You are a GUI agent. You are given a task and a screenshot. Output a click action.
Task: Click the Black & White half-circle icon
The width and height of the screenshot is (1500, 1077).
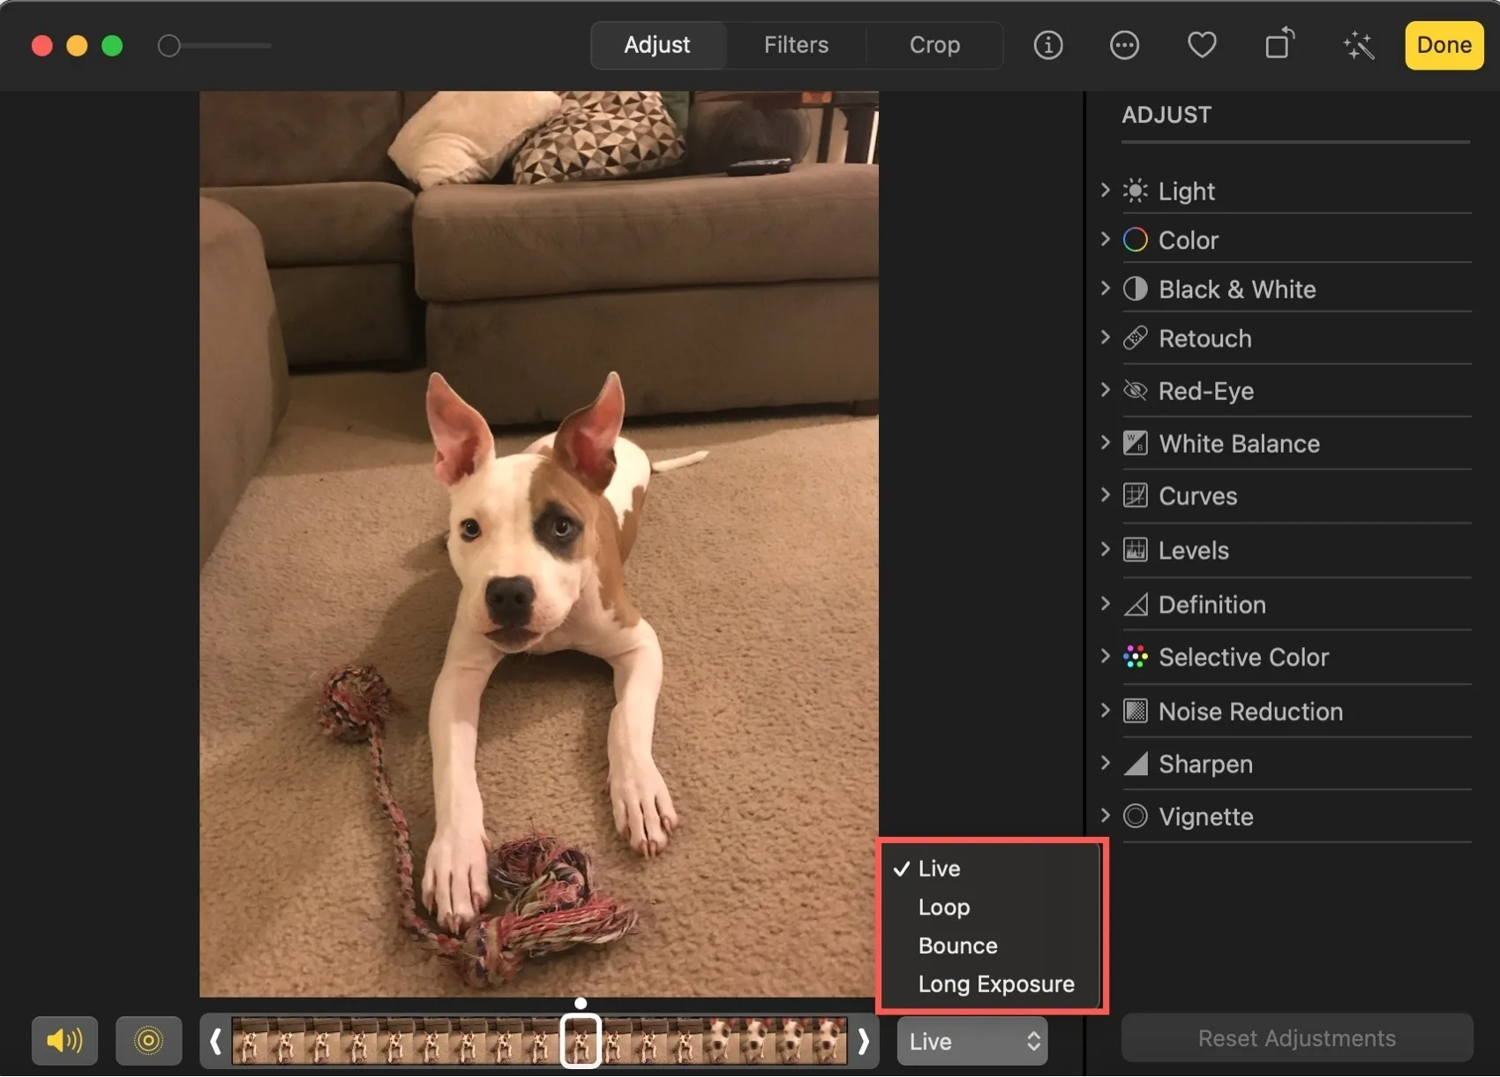pyautogui.click(x=1135, y=290)
